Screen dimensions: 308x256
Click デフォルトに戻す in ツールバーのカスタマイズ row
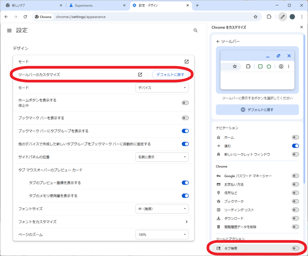tap(170, 75)
